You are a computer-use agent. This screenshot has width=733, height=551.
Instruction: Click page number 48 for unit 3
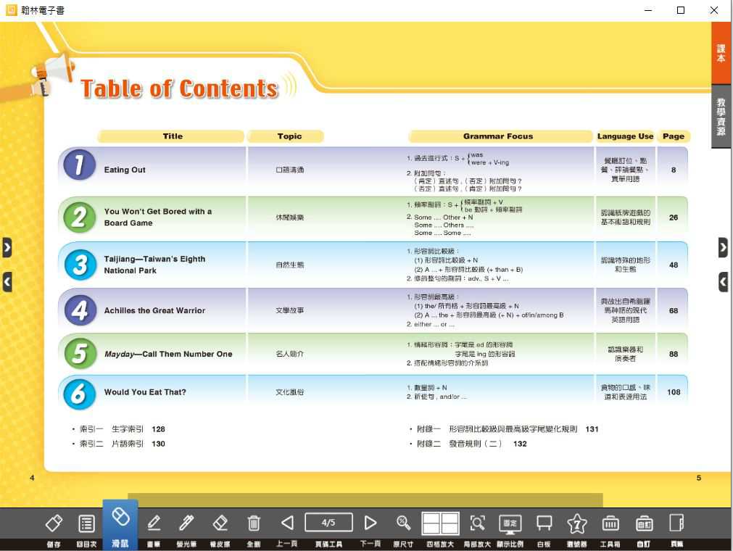point(673,265)
